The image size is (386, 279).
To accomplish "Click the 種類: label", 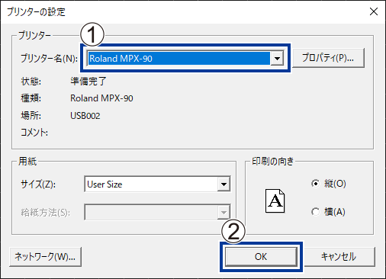I will click(x=31, y=98).
